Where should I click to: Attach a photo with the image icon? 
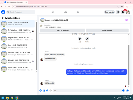coord(44,90)
